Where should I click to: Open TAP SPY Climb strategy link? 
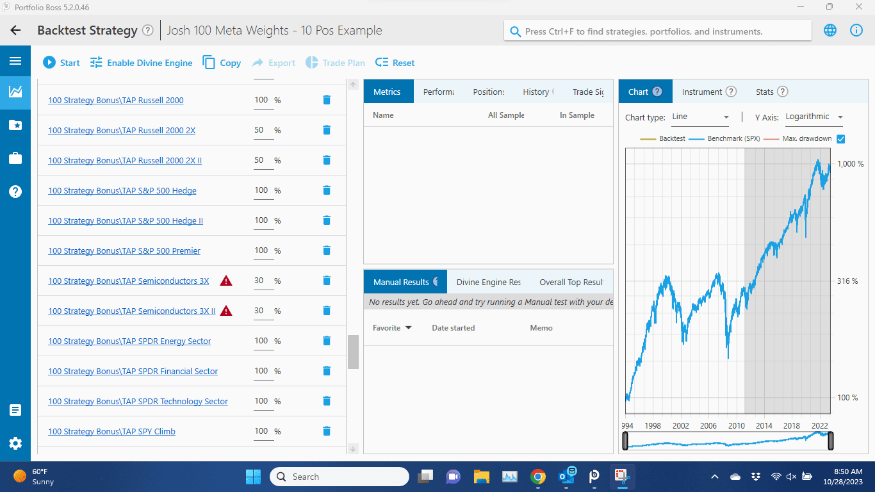pos(111,432)
